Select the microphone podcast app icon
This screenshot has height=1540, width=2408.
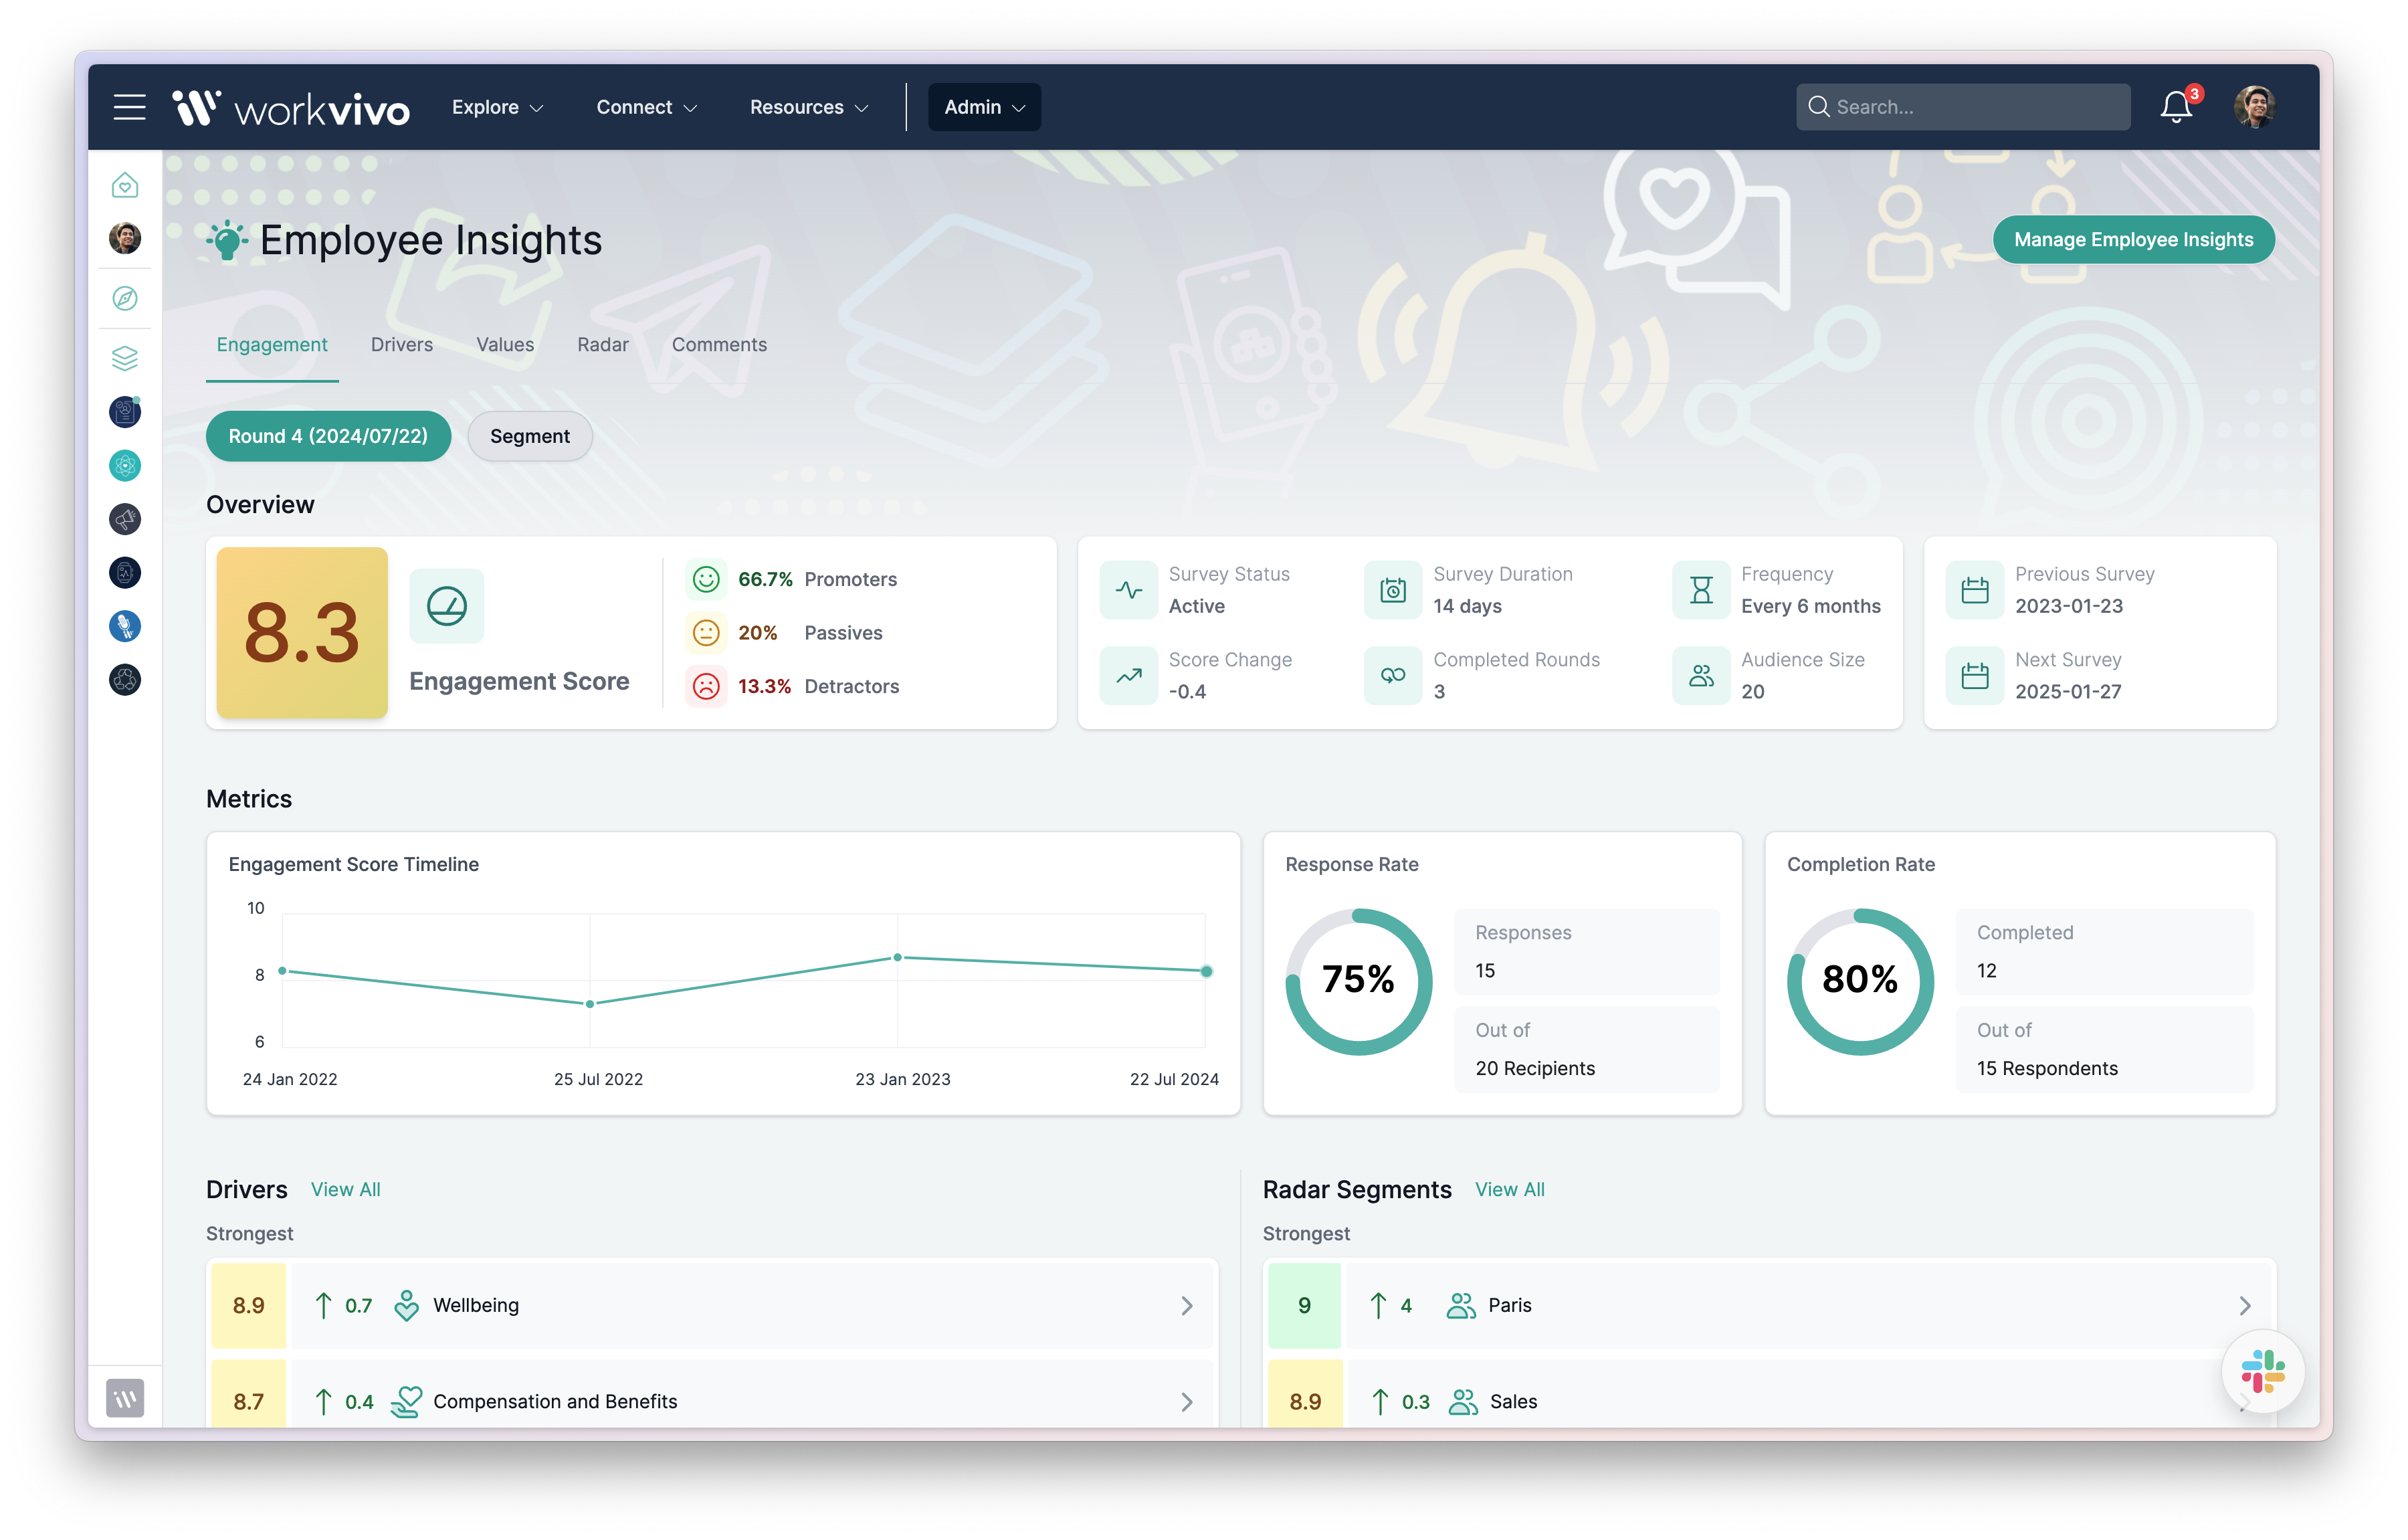125,626
